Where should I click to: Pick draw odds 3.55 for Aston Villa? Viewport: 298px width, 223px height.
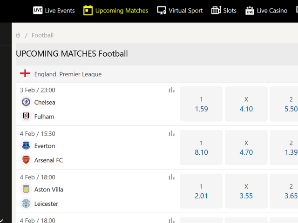246,191
